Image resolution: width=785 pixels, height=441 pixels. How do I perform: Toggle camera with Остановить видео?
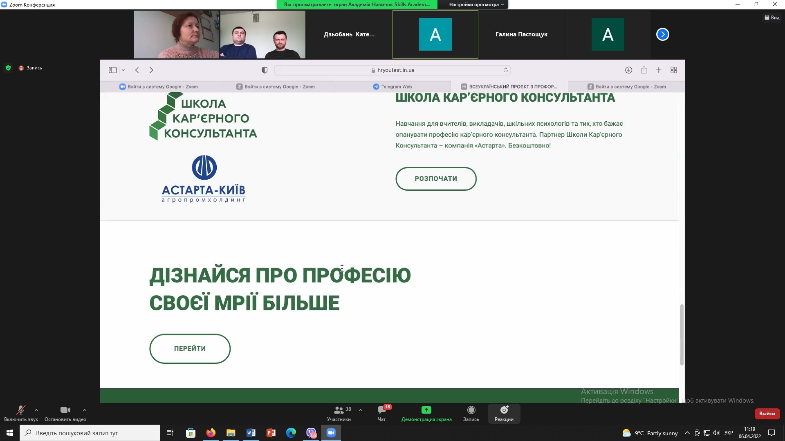coord(65,410)
